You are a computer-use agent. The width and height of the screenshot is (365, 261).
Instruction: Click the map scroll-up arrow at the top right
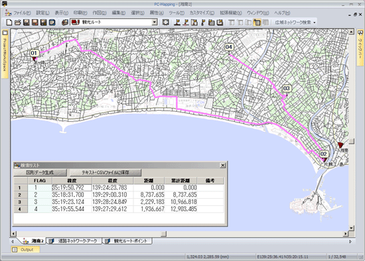point(352,32)
